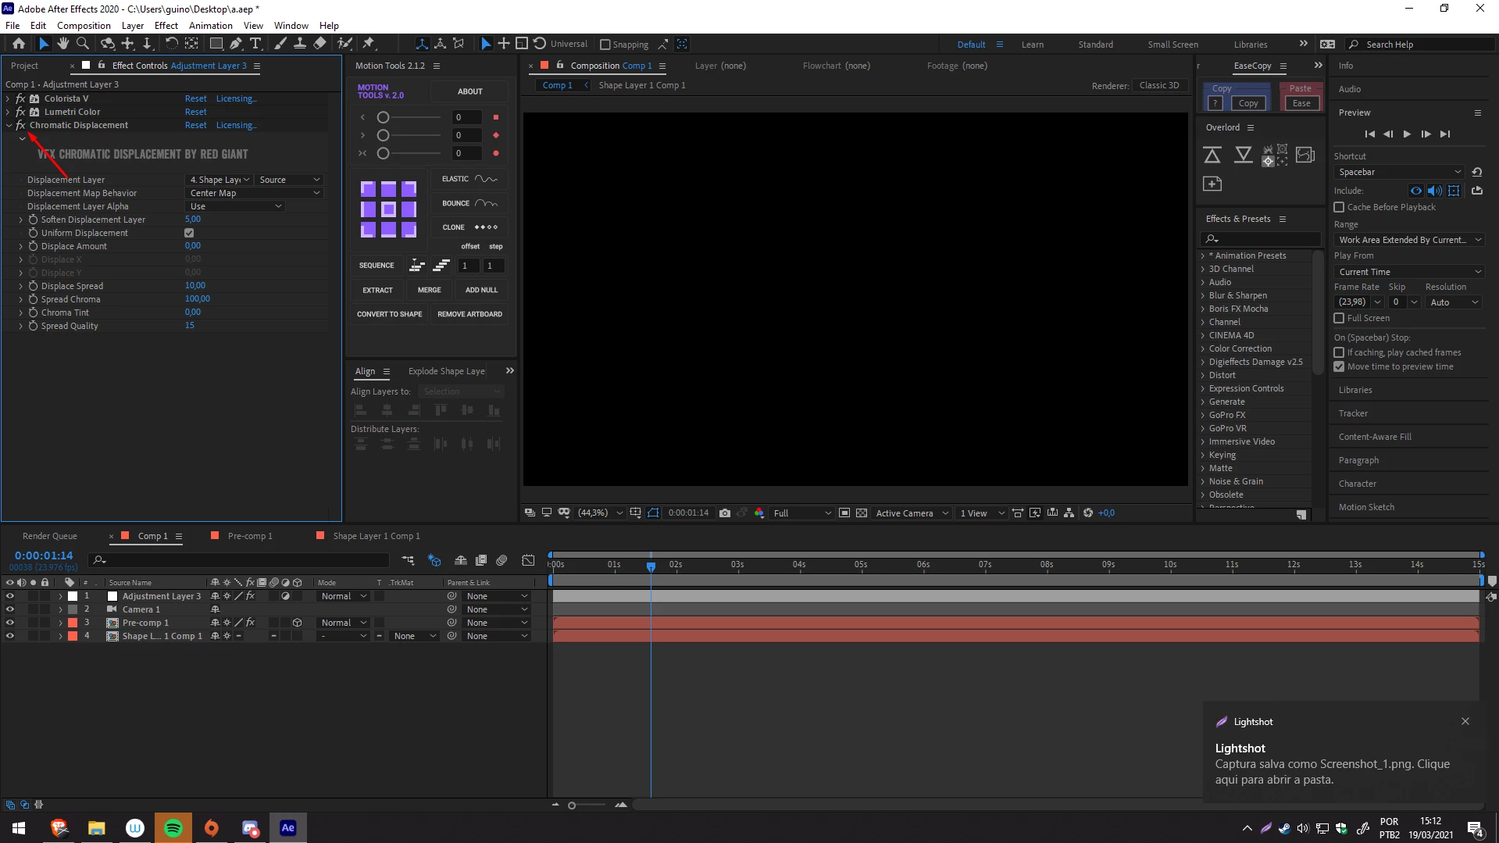
Task: Open the Windows Start menu
Action: coord(19,828)
